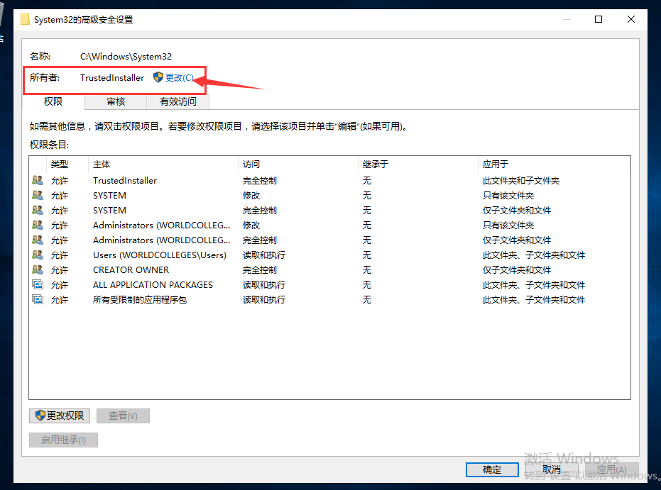Select user icon of SYSTEM 修改 entry
The image size is (661, 490).
[x=38, y=195]
